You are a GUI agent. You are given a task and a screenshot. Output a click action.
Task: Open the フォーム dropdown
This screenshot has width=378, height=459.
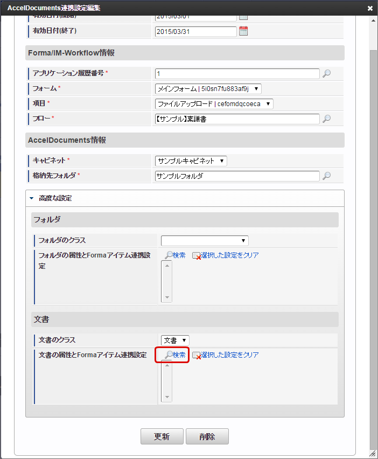click(x=208, y=89)
